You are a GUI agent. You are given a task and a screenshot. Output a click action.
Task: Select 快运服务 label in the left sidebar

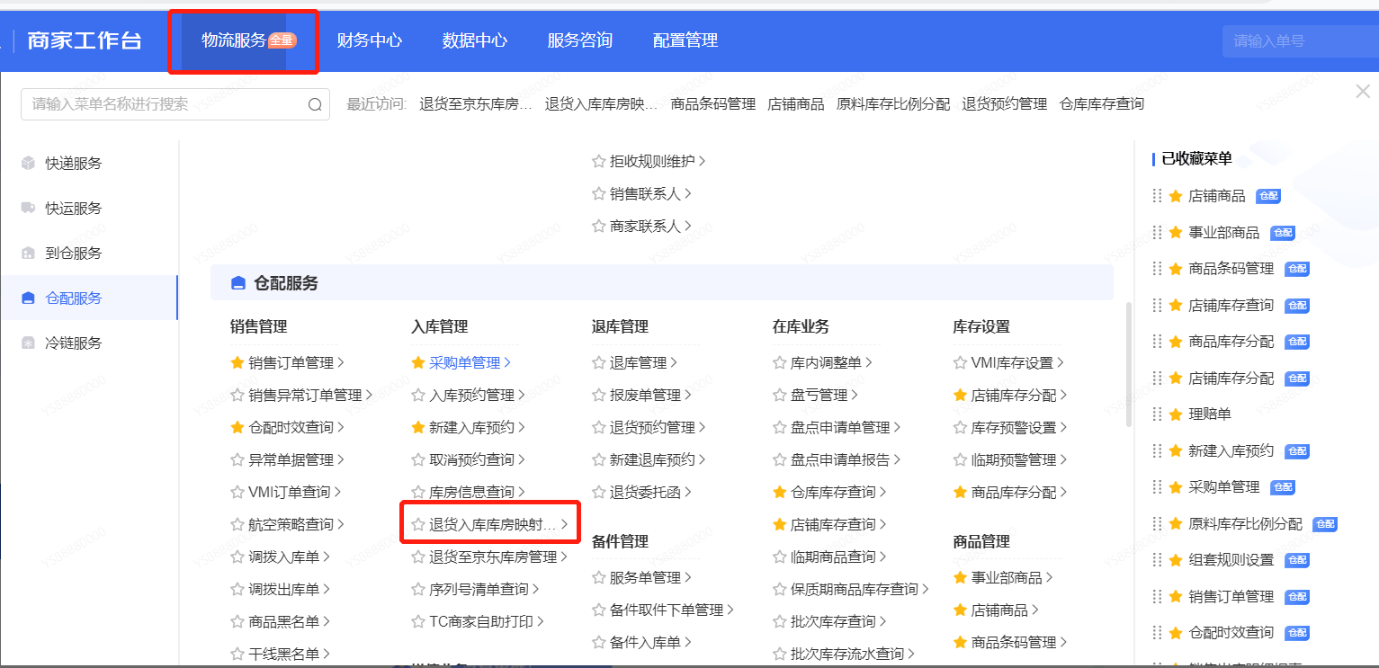click(x=74, y=209)
